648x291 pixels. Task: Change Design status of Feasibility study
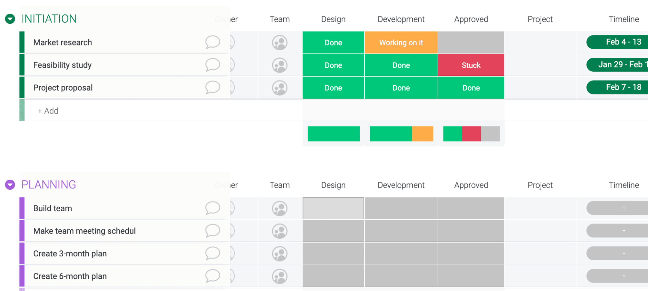[x=333, y=65]
